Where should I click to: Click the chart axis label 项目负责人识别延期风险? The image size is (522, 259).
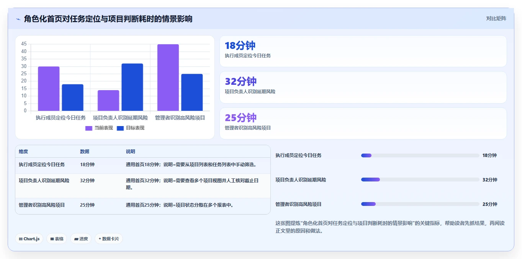[x=120, y=118]
